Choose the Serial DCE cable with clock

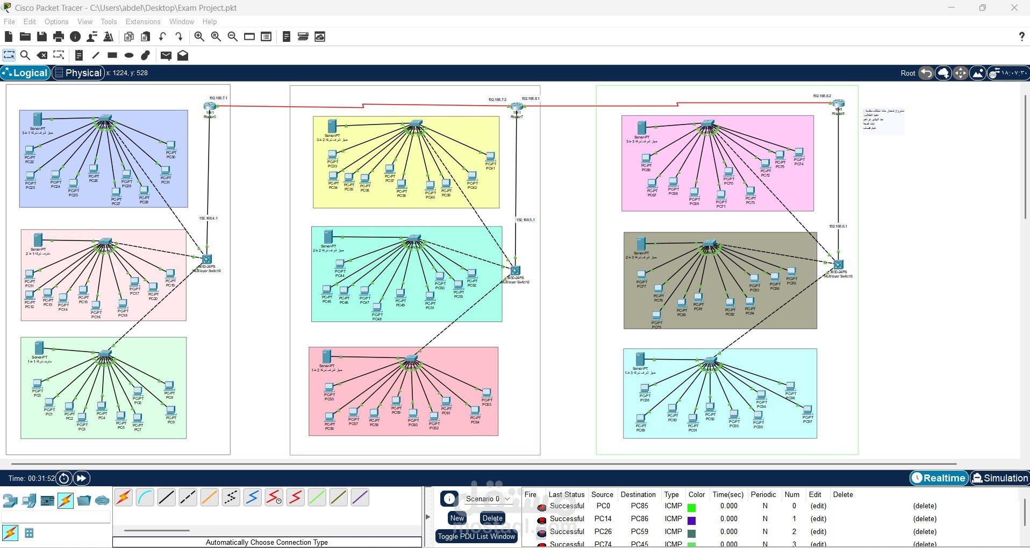click(274, 498)
